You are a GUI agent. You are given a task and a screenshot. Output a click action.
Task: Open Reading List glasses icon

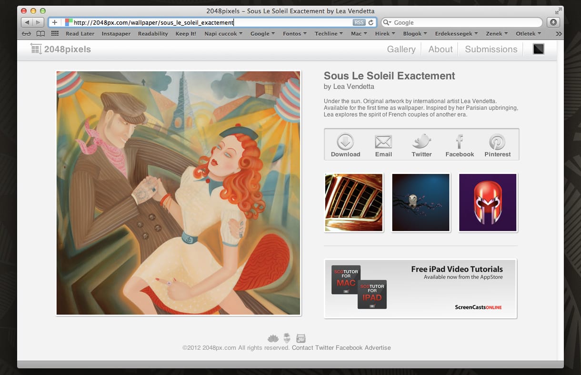(26, 34)
